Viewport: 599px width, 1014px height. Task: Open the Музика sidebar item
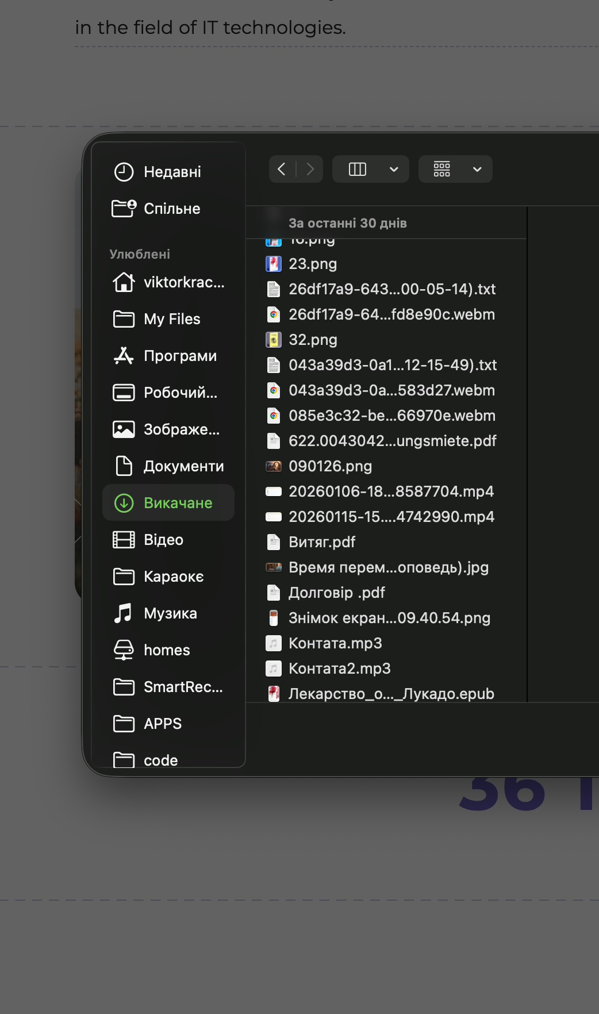pos(170,613)
